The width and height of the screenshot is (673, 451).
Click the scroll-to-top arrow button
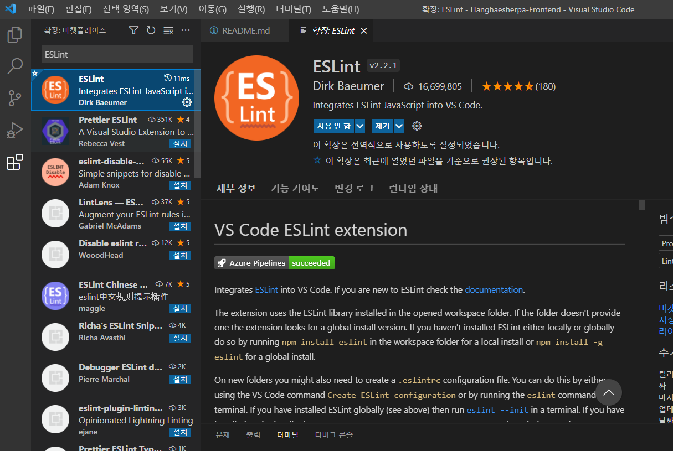(608, 392)
